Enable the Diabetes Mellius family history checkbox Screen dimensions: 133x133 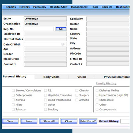97,90
